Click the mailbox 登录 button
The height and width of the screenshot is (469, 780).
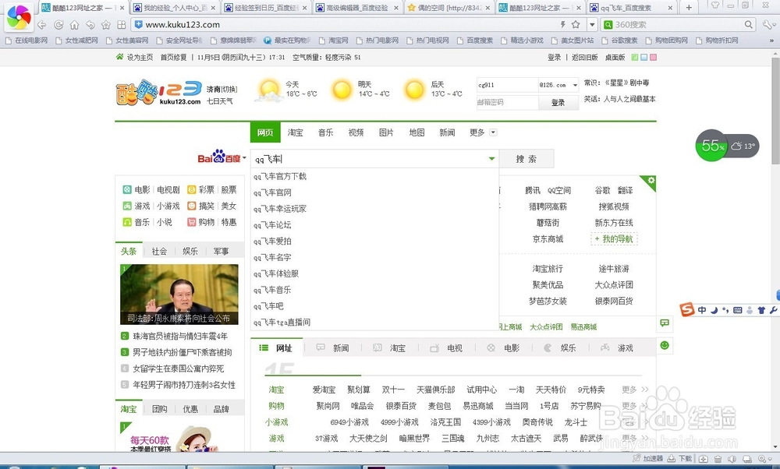(558, 102)
